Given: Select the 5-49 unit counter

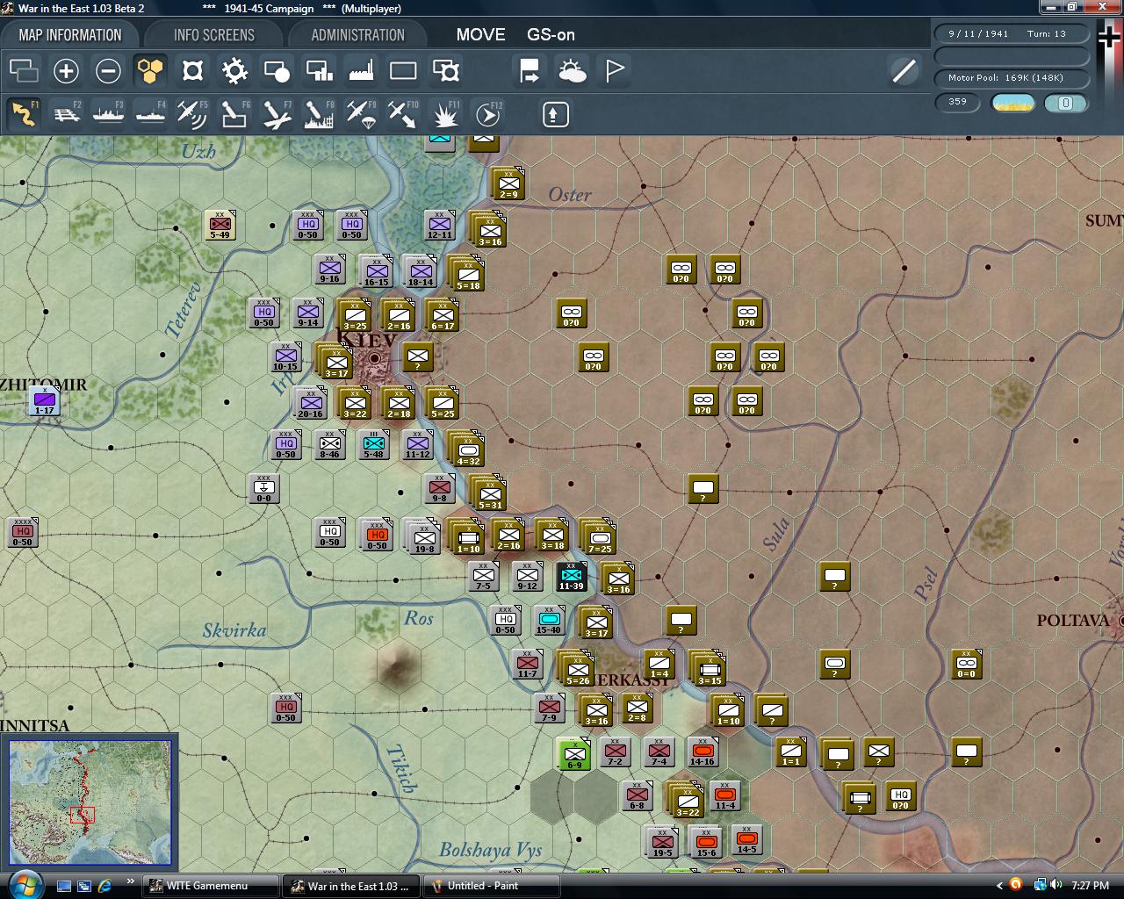Looking at the screenshot, I should click(220, 225).
